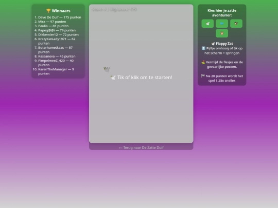The height and width of the screenshot is (208, 278).
Task: Click the Flappy Zat title text
Action: [224, 44]
